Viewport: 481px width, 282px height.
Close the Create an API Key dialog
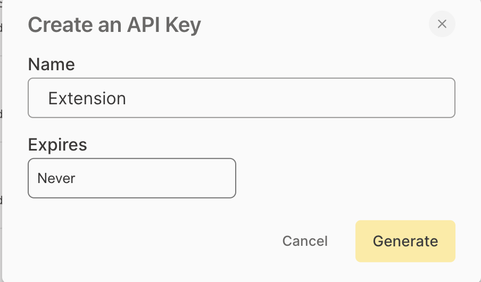442,24
